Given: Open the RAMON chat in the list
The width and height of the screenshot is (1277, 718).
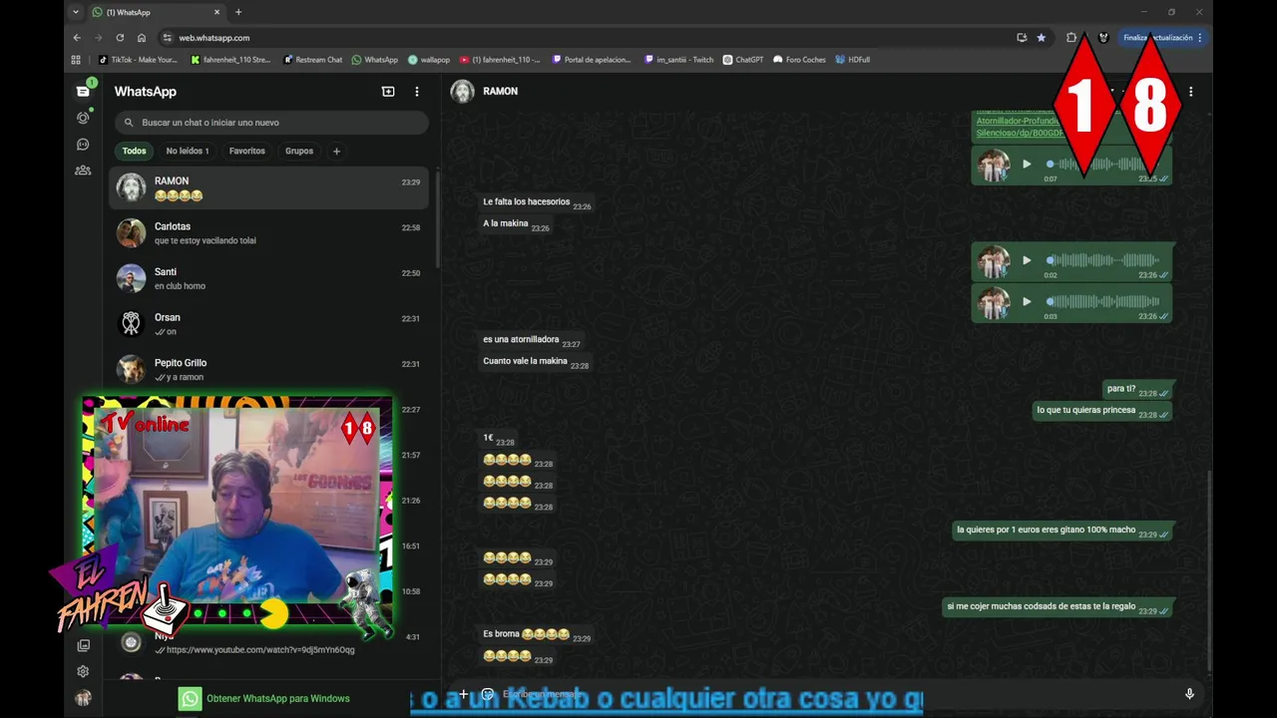Looking at the screenshot, I should pos(268,187).
